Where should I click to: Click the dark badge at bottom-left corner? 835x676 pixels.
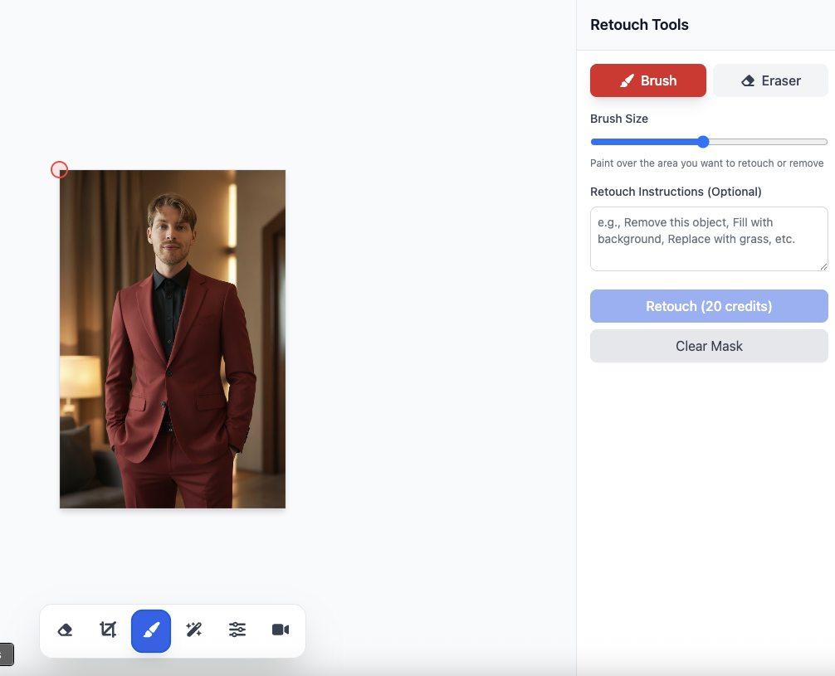click(x=6, y=654)
